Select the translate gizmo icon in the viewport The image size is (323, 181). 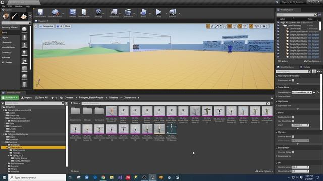click(x=208, y=26)
